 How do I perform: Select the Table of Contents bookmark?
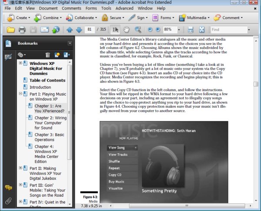click(47, 80)
